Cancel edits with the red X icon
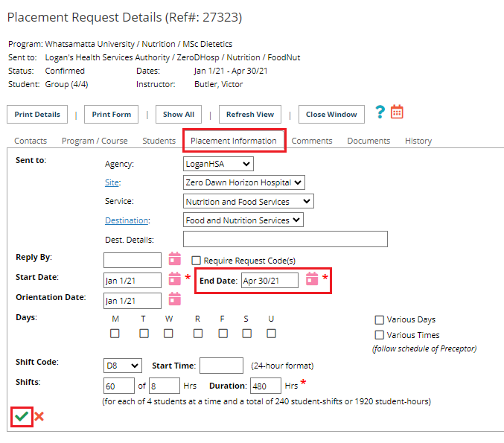 tap(39, 417)
